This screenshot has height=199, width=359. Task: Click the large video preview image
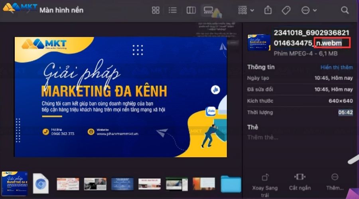(121, 97)
